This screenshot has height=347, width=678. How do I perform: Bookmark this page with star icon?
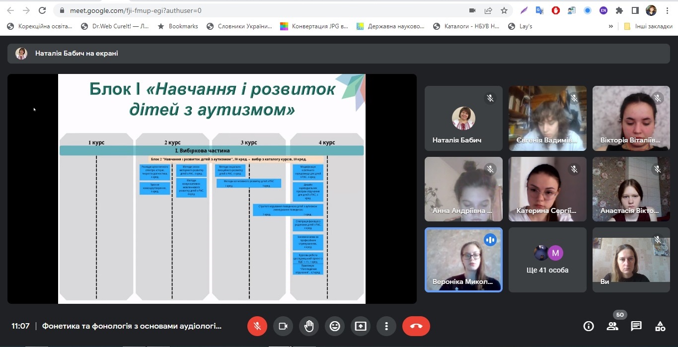(x=504, y=10)
